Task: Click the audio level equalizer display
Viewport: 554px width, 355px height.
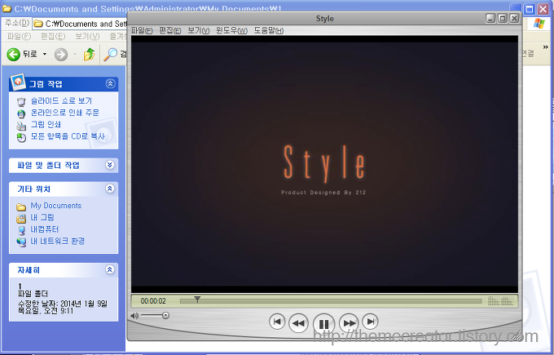Action: pos(501,301)
